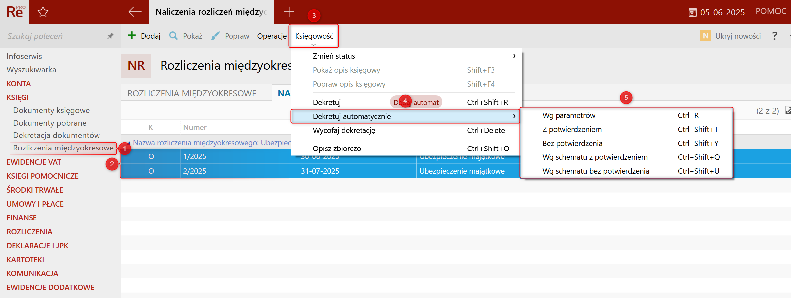Collapse the Nazwa rozliczenia międzyokresowego group

tap(129, 143)
